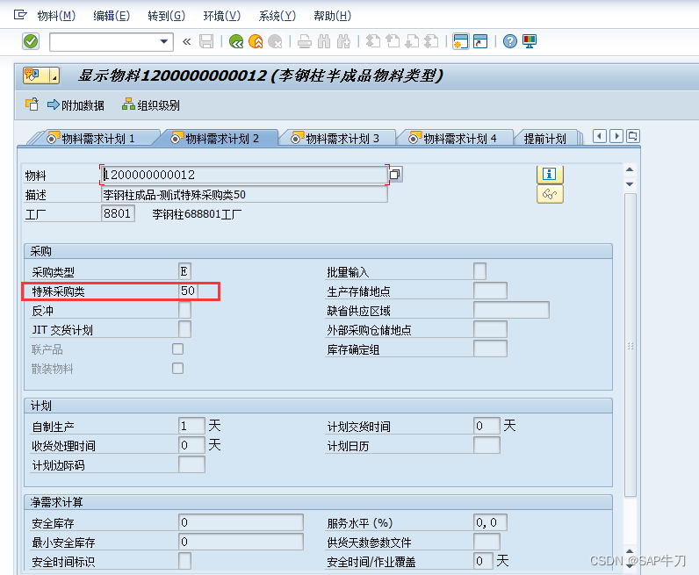This screenshot has height=575, width=699.
Task: Click the Print icon
Action: point(305,42)
